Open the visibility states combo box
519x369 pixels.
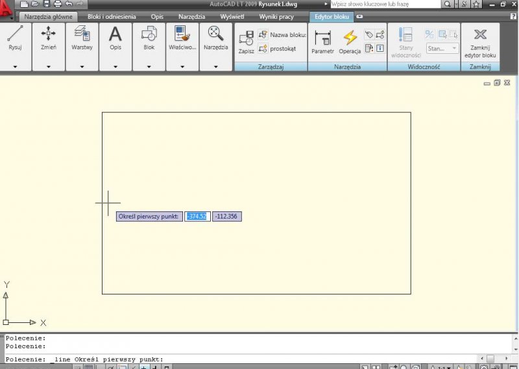442,49
